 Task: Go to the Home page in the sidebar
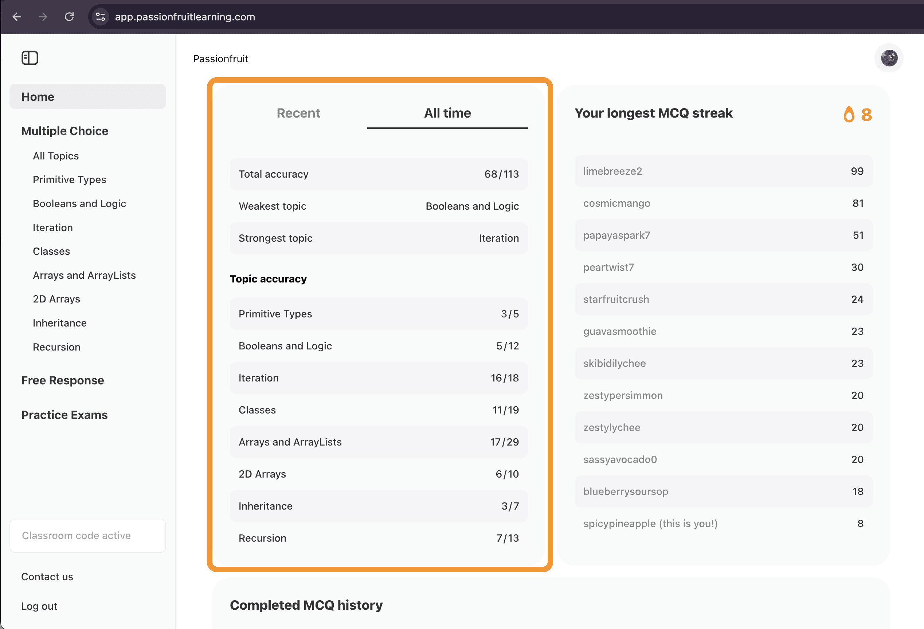[x=87, y=96]
